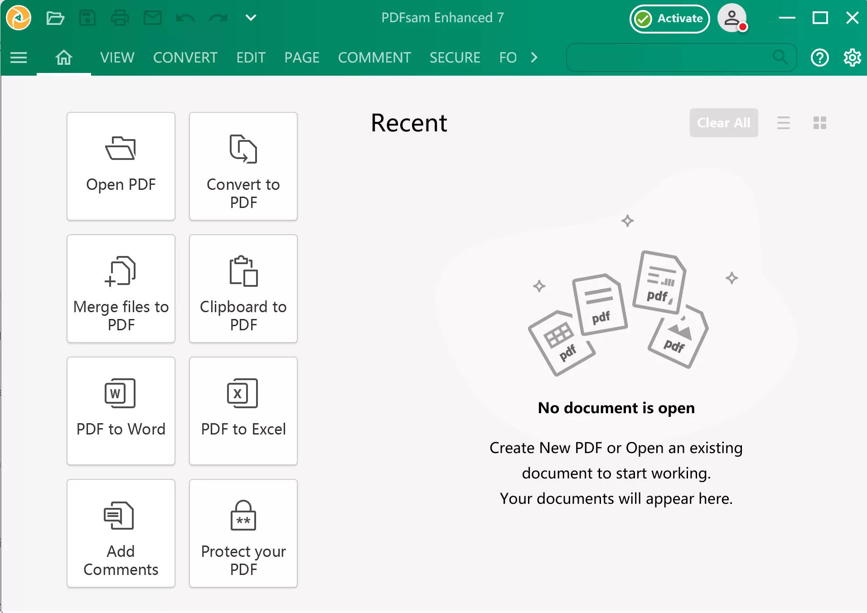
Task: Open the help question mark icon
Action: [819, 58]
